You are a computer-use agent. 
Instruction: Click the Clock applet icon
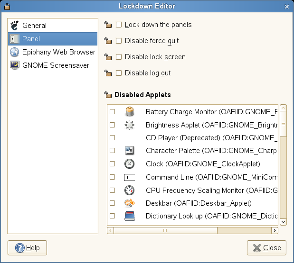[129, 164]
